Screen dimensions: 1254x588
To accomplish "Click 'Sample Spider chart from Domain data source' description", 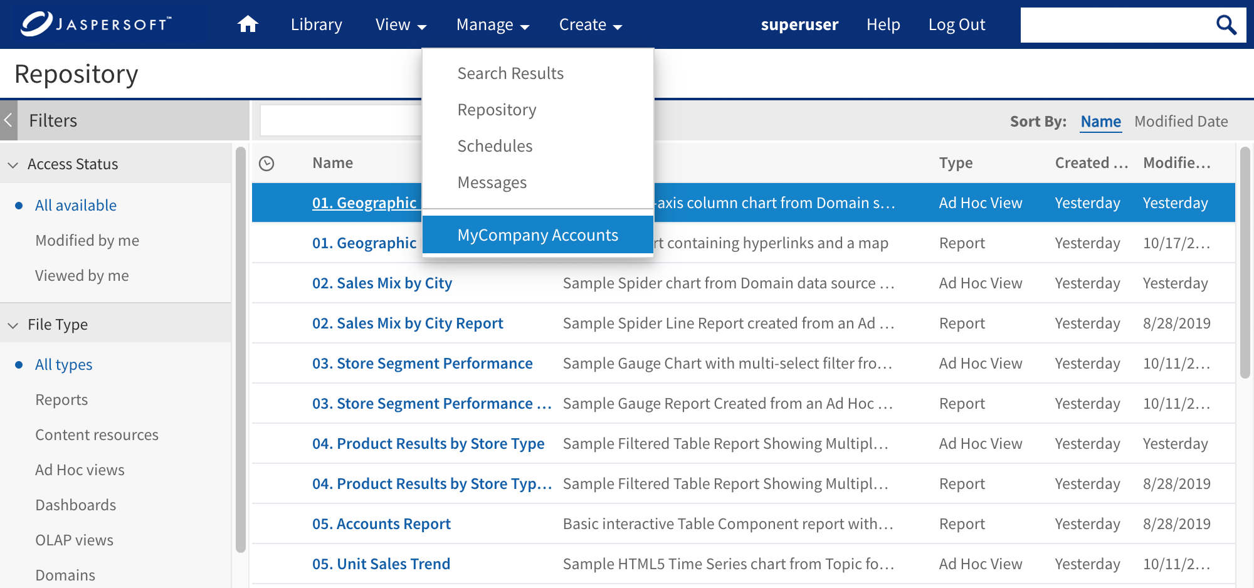I will (x=729, y=283).
